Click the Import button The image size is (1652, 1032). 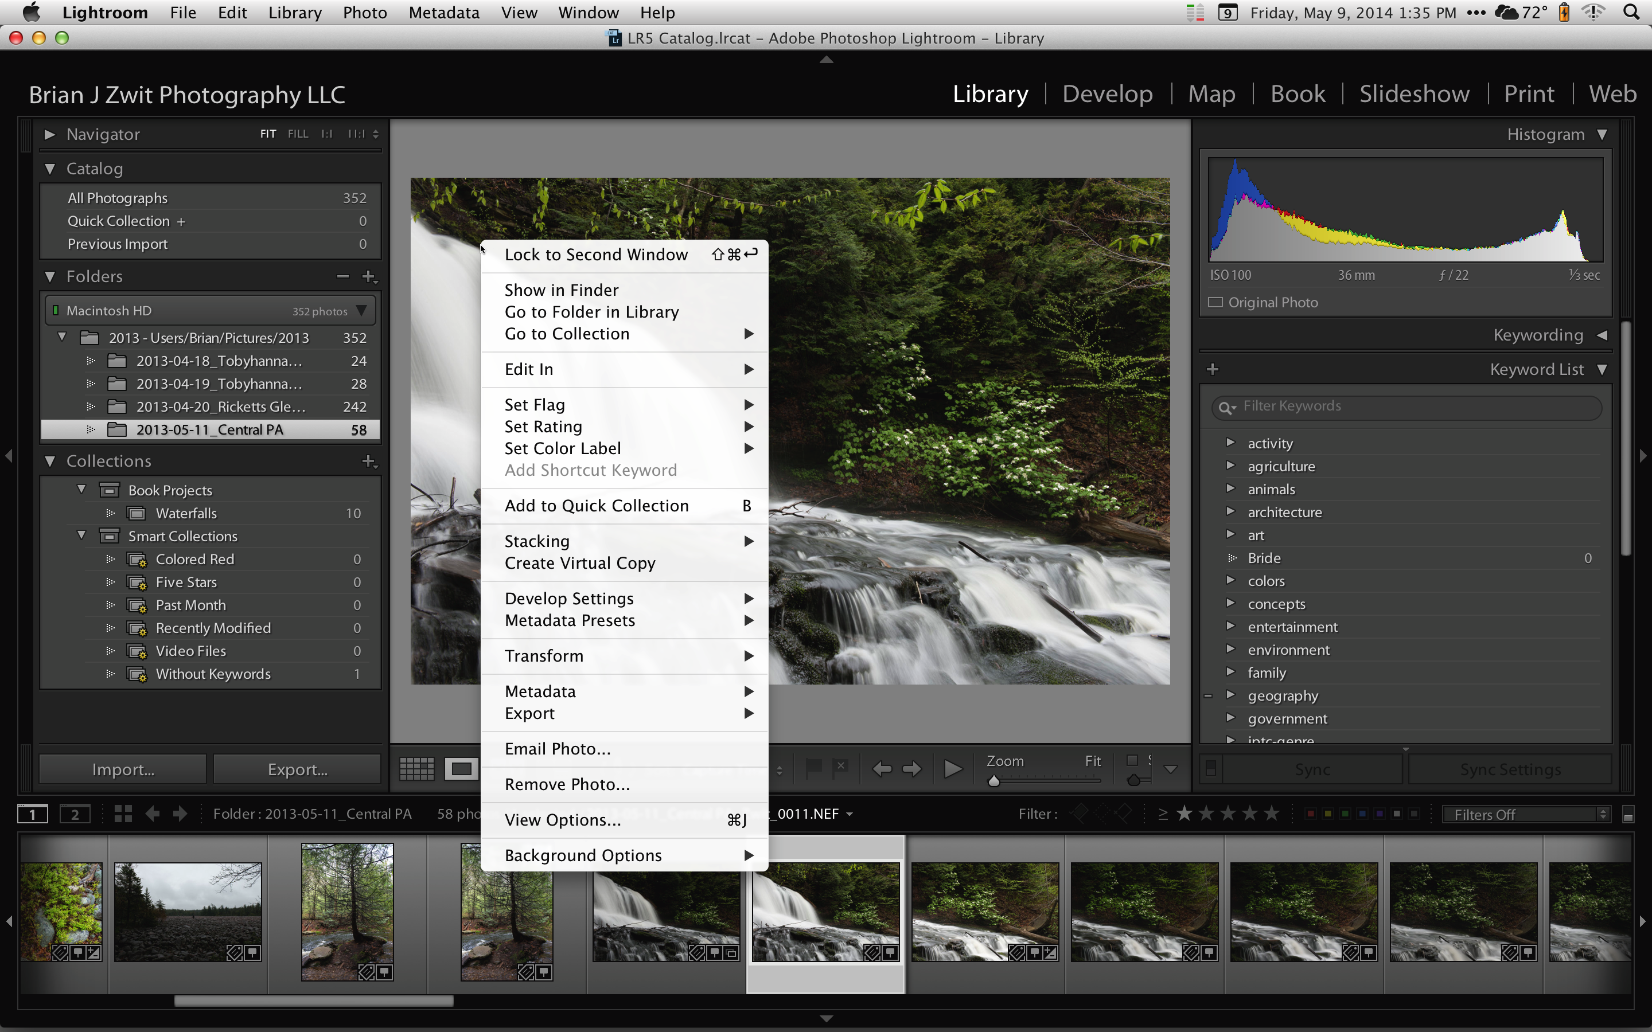coord(123,769)
